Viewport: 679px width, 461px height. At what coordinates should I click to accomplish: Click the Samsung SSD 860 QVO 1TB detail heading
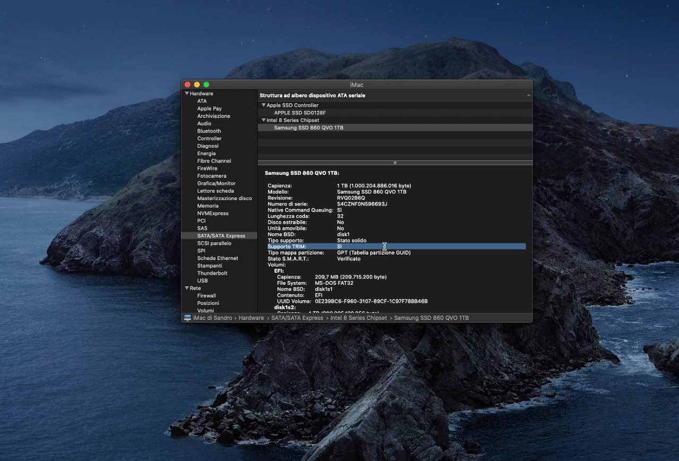pos(302,173)
